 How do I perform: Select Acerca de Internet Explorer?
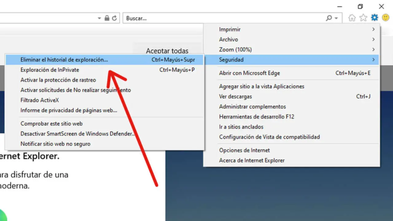[x=291, y=161]
